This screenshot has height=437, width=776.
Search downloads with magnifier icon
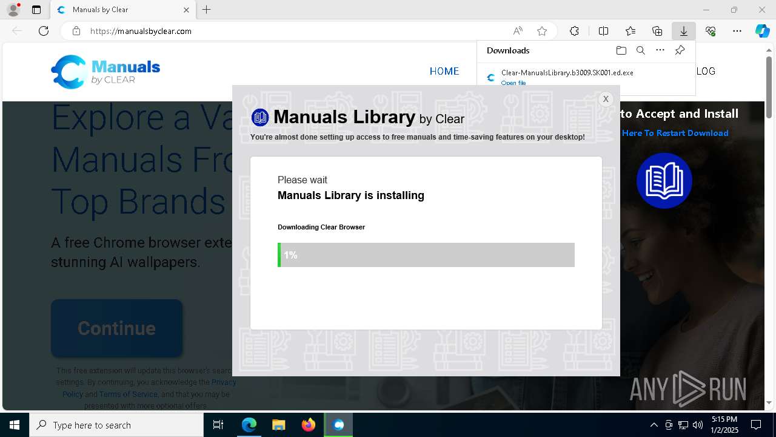[640, 50]
